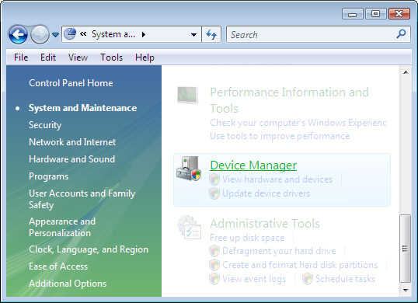
Task: Open the recent pages dropdown arrow
Action: pos(55,35)
